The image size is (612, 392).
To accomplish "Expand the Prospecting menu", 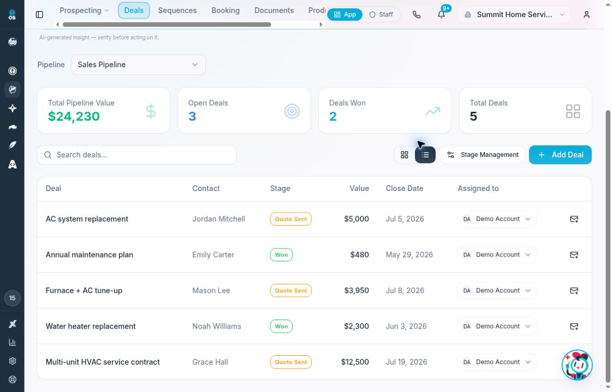I will tap(84, 10).
